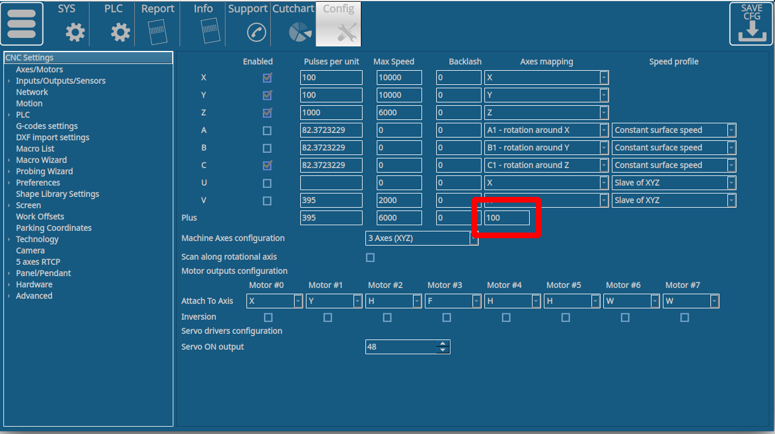Open the Network settings entry
775x434 pixels.
tap(32, 92)
